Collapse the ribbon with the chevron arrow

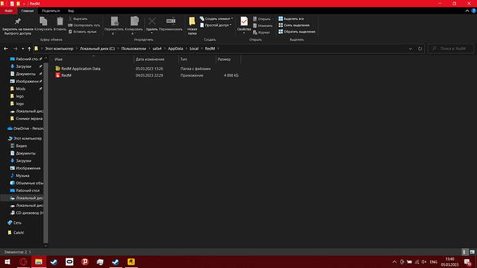pos(467,11)
